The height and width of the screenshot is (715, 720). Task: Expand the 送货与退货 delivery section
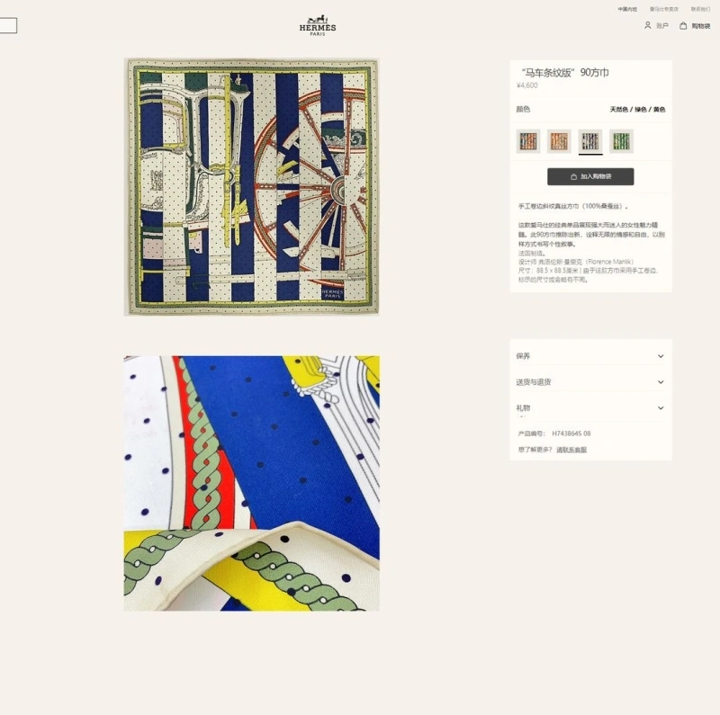[x=590, y=382]
